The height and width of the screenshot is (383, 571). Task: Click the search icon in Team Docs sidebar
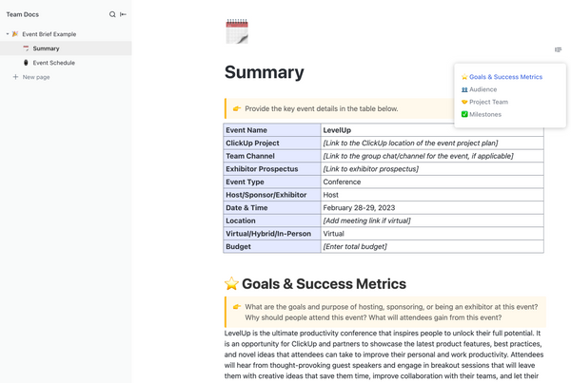pyautogui.click(x=112, y=14)
